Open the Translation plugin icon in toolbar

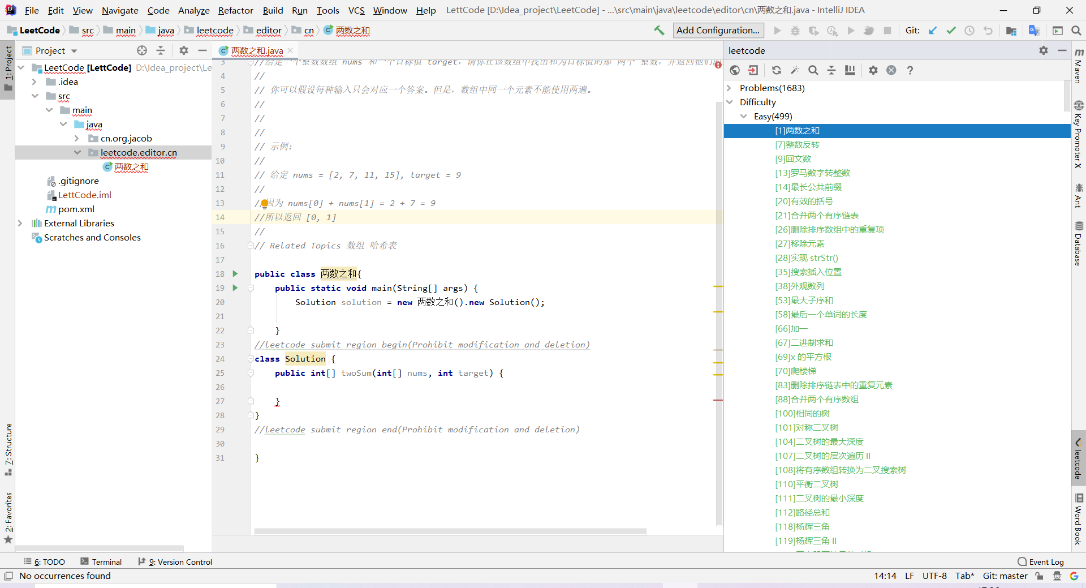click(x=1035, y=30)
